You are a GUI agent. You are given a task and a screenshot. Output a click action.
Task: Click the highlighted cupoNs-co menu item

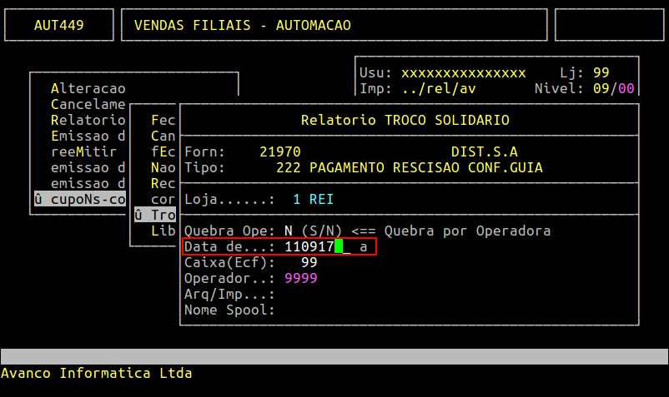pos(79,200)
